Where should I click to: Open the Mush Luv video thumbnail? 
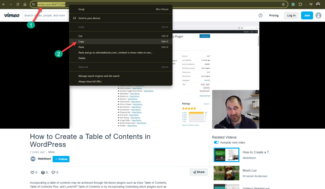(x=226, y=173)
